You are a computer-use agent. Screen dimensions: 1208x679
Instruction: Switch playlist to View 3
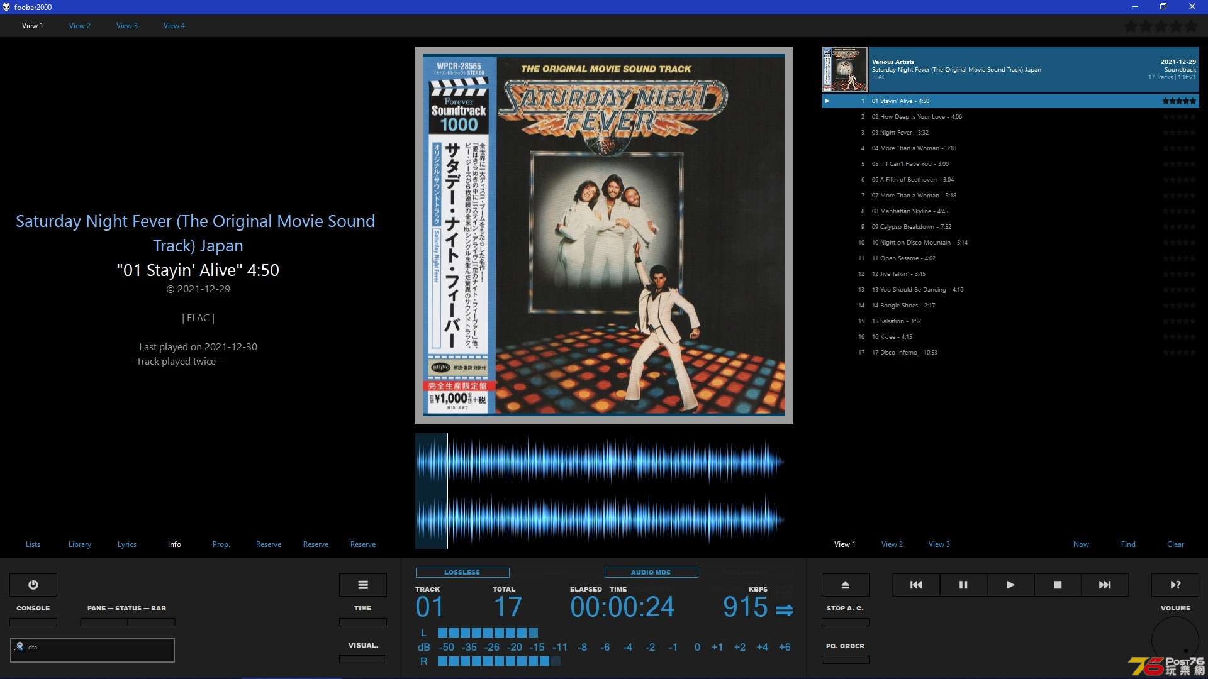pyautogui.click(x=939, y=544)
